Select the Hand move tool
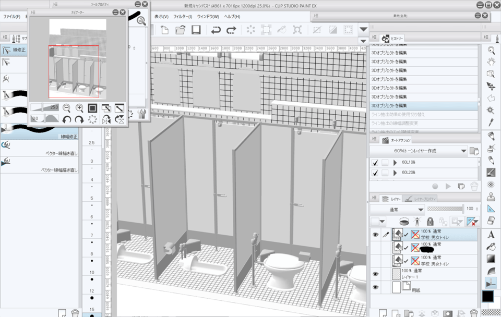This screenshot has height=317, width=501. click(x=491, y=62)
